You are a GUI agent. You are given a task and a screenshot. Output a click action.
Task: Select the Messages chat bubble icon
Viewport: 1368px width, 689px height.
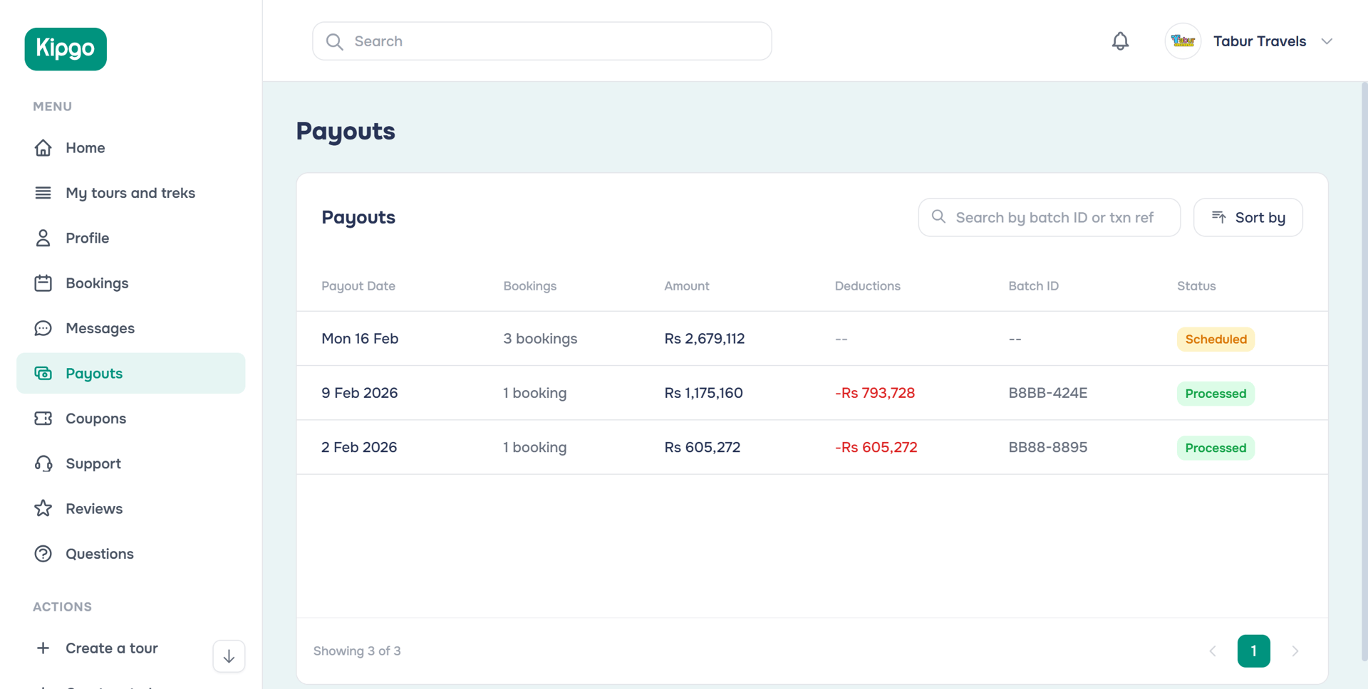[x=43, y=328]
